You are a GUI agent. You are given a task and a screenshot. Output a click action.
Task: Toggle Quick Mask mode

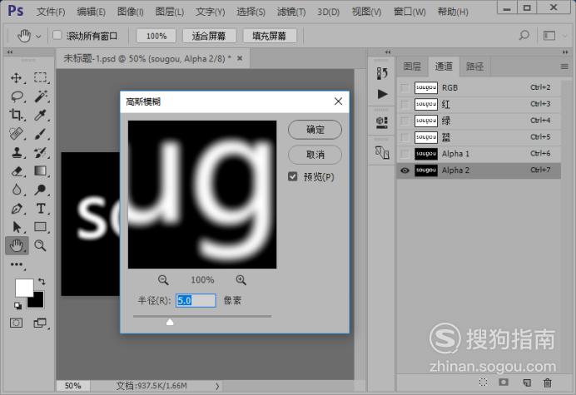[x=16, y=323]
